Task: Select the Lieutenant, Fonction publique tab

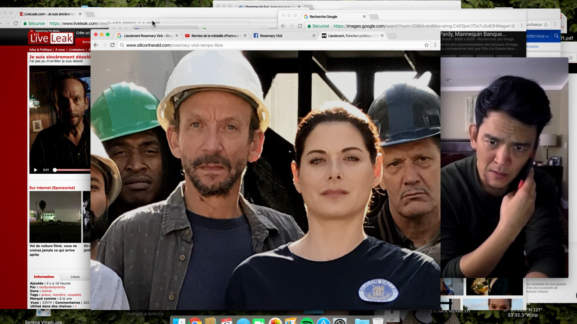Action: tap(352, 36)
